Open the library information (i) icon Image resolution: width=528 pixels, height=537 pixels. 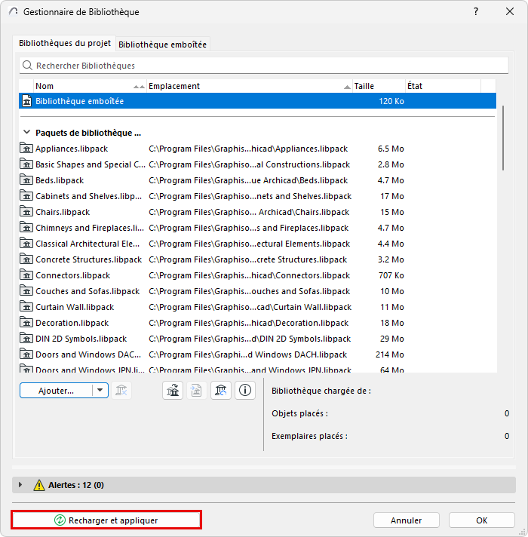245,390
